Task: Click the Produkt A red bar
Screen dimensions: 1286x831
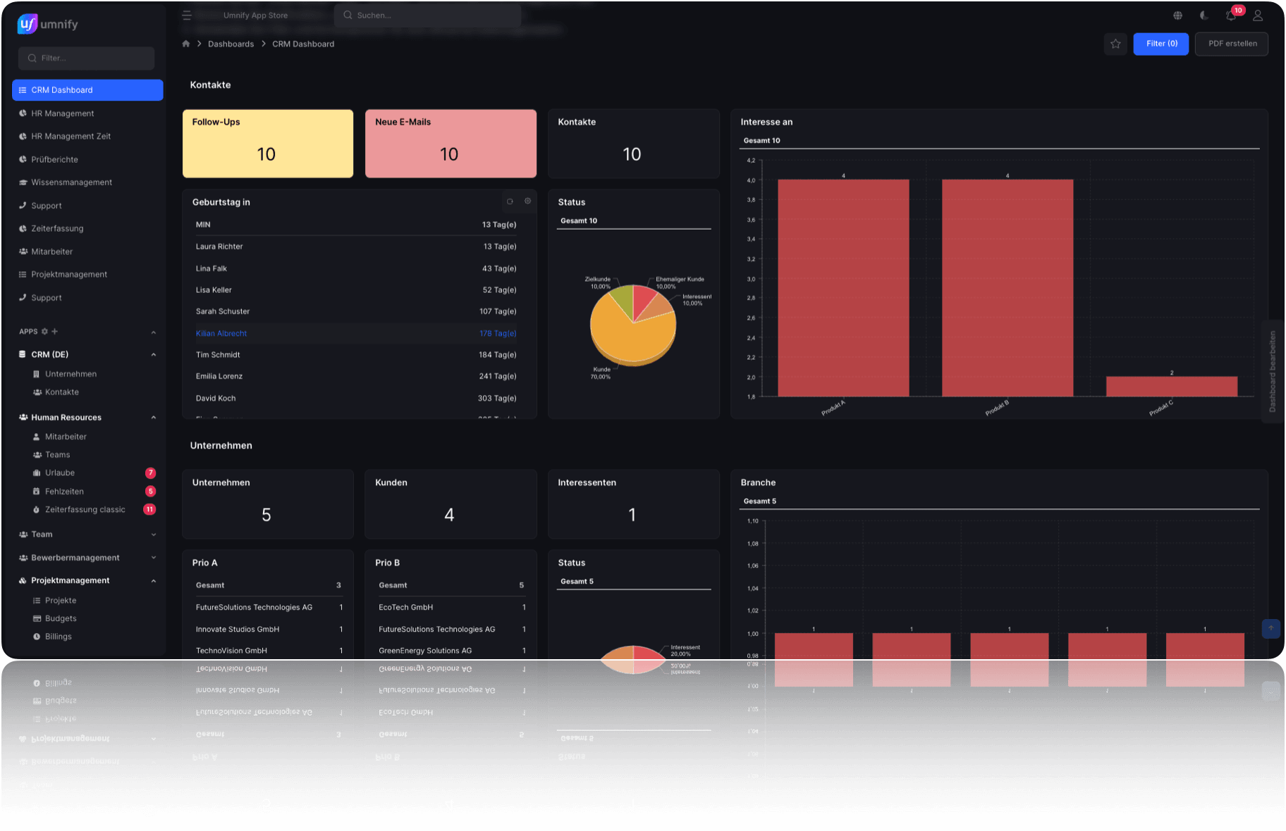Action: (843, 288)
